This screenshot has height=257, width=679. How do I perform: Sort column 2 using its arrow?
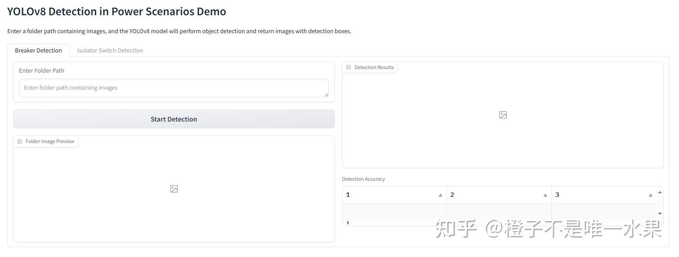point(545,195)
